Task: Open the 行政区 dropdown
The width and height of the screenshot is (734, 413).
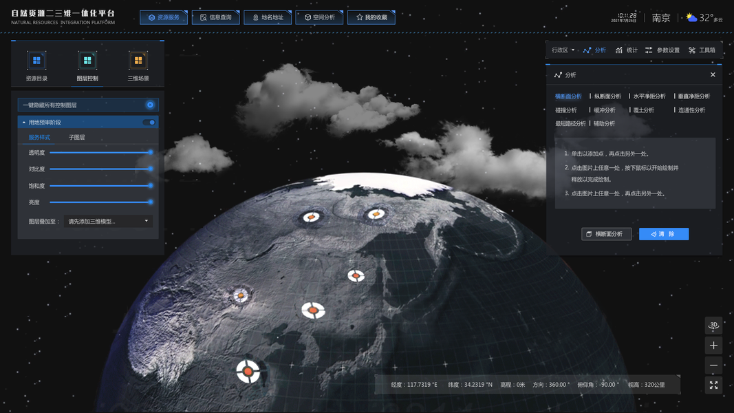Action: [563, 50]
